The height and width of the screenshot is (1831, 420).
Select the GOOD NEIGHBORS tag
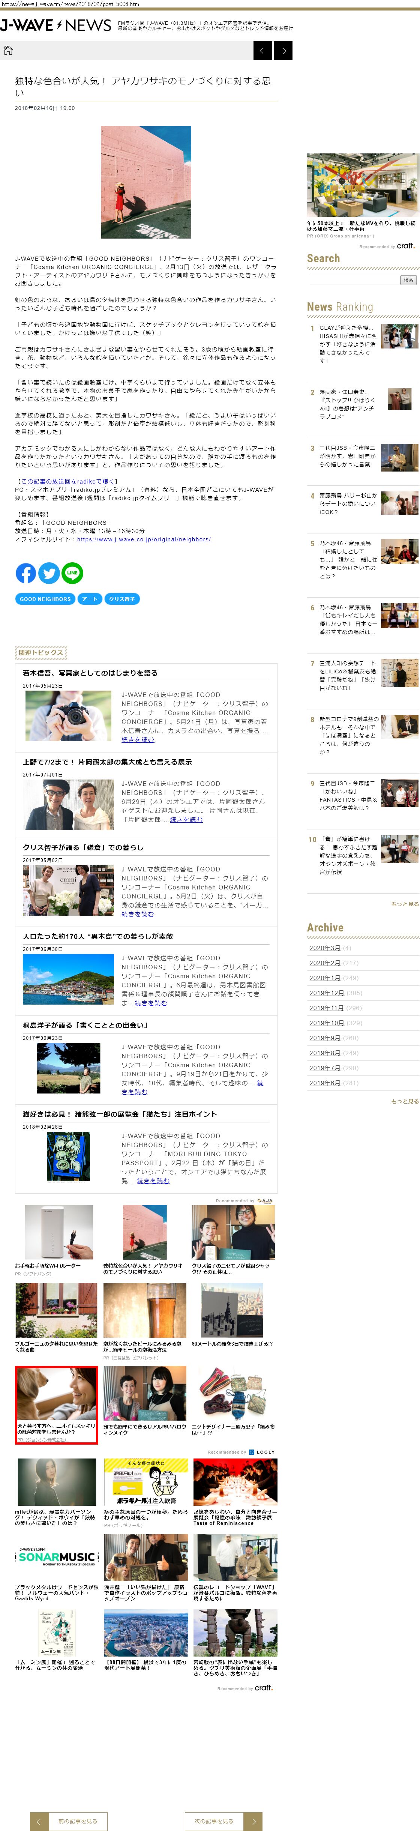(45, 599)
